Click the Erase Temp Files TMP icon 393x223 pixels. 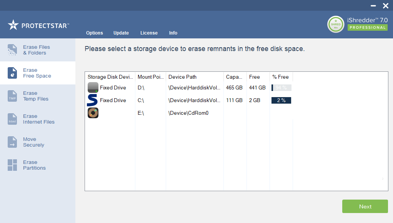(x=12, y=96)
